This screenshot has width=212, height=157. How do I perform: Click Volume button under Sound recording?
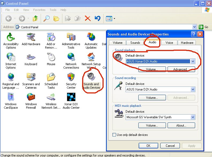tap(152, 97)
